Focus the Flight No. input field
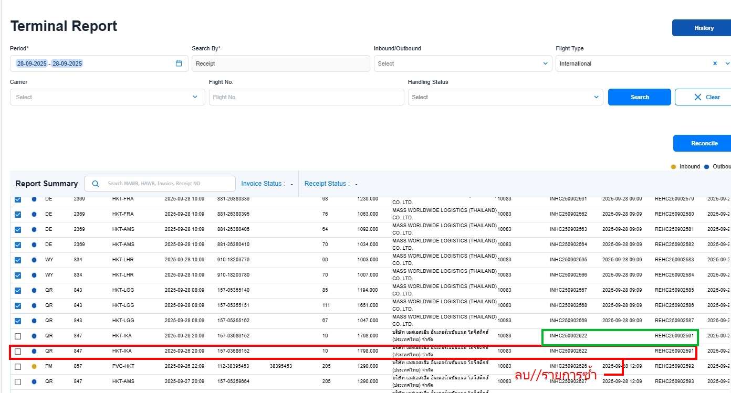Screen dimensions: 731x393 coord(306,97)
